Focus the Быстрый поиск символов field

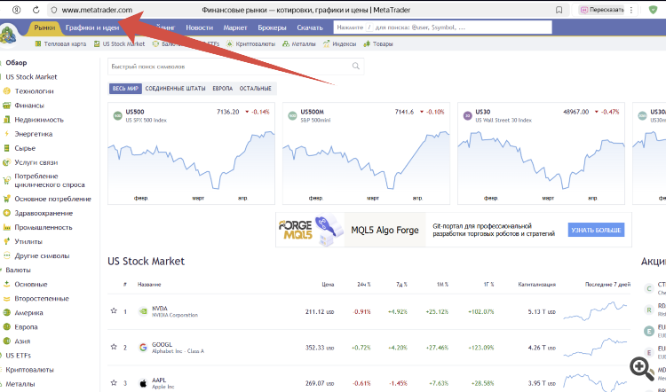coord(235,67)
